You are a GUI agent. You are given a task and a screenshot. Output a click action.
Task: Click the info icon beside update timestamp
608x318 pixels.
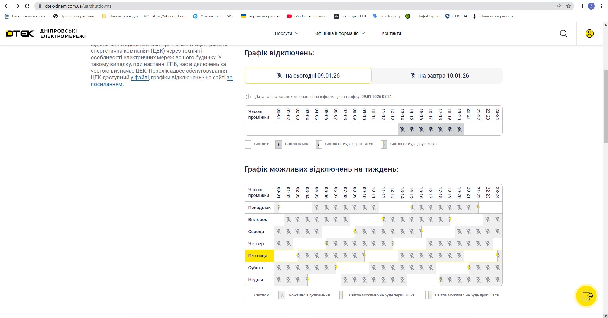248,97
